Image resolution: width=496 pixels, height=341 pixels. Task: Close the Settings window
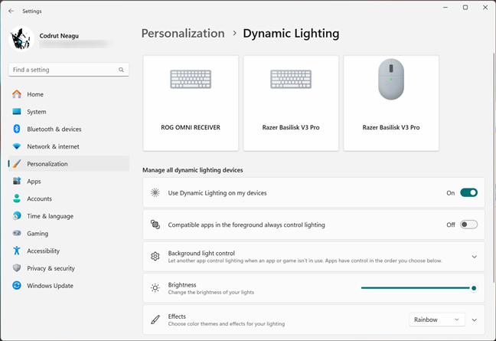485,8
